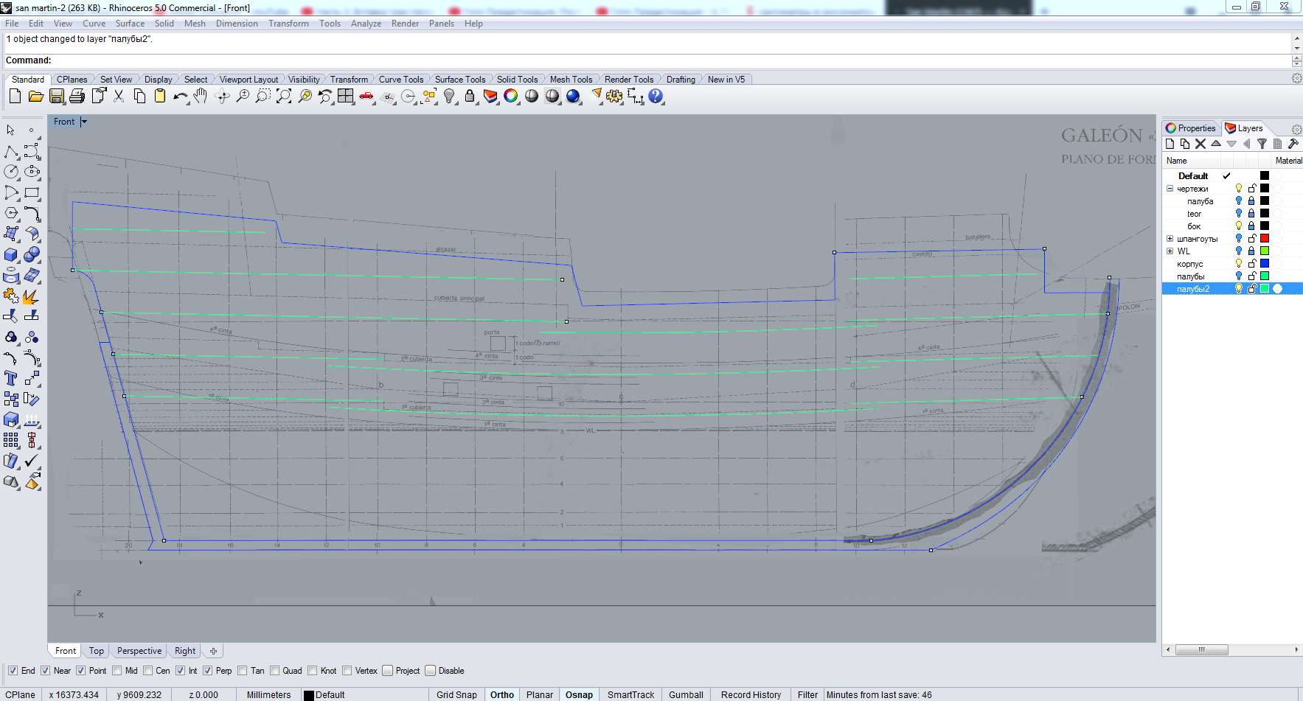Select the Pan view hand tool

(201, 97)
